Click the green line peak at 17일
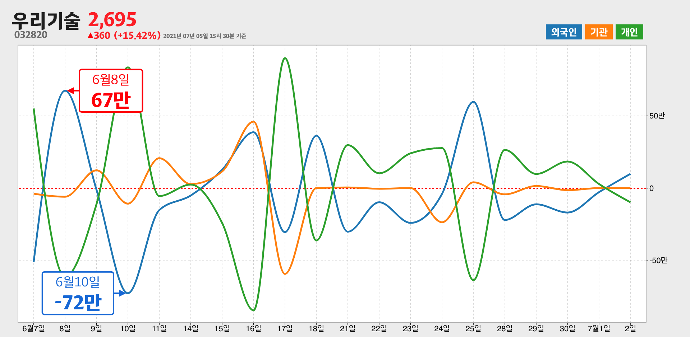The height and width of the screenshot is (337, 690). (x=285, y=58)
